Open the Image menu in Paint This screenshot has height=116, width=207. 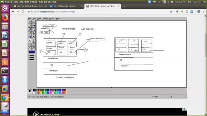click(x=45, y=19)
